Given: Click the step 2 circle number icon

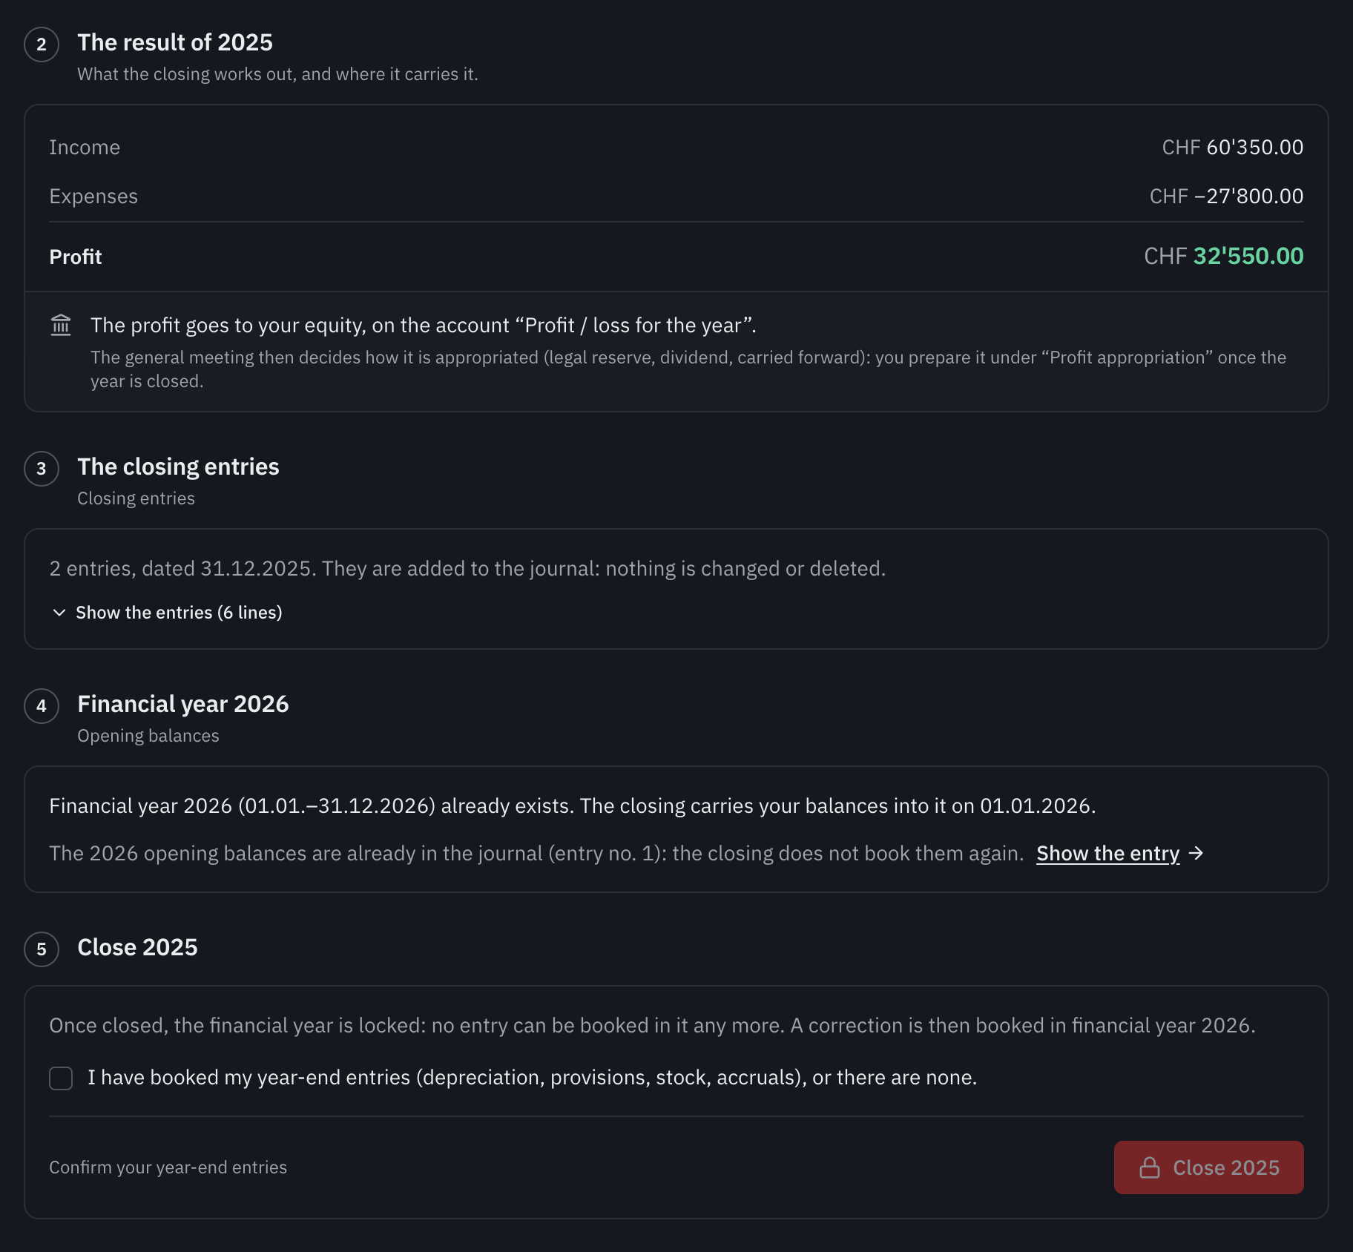Looking at the screenshot, I should [42, 45].
